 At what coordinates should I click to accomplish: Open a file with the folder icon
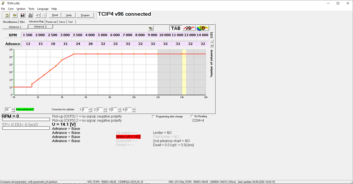pos(14,15)
